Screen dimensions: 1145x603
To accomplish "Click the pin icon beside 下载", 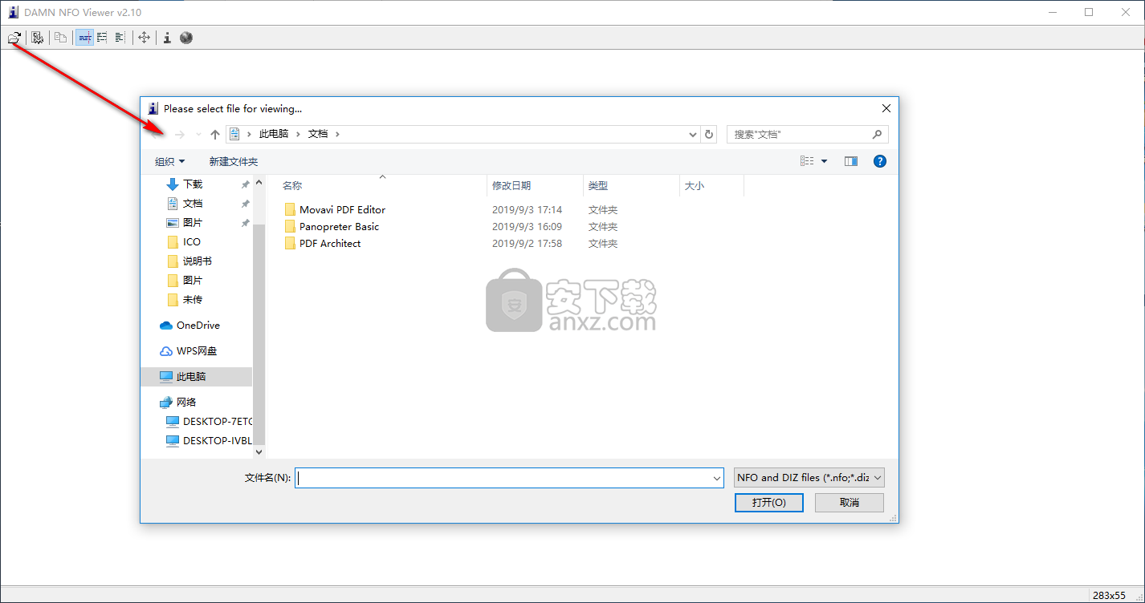I will (x=246, y=184).
